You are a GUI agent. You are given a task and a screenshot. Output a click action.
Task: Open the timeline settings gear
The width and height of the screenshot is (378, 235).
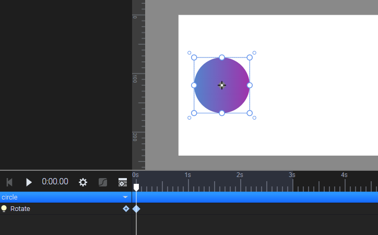tap(83, 182)
